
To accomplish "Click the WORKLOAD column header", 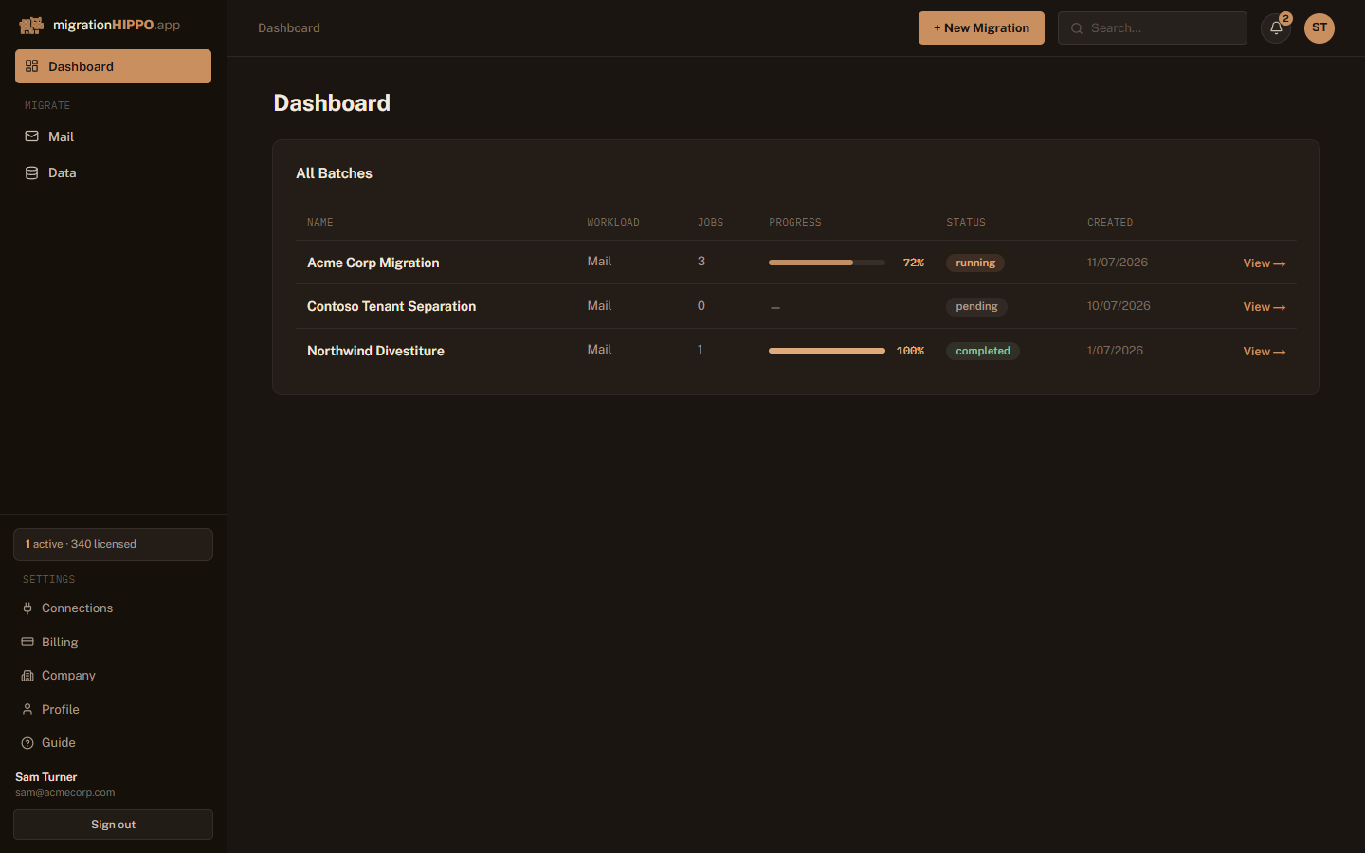I will (x=613, y=223).
